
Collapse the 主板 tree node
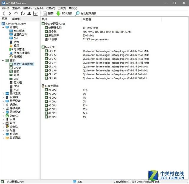pos(3,60)
